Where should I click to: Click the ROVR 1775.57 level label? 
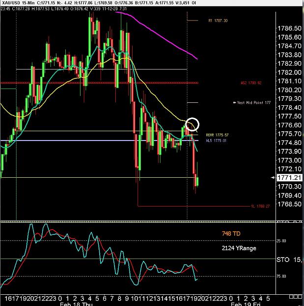217,135
